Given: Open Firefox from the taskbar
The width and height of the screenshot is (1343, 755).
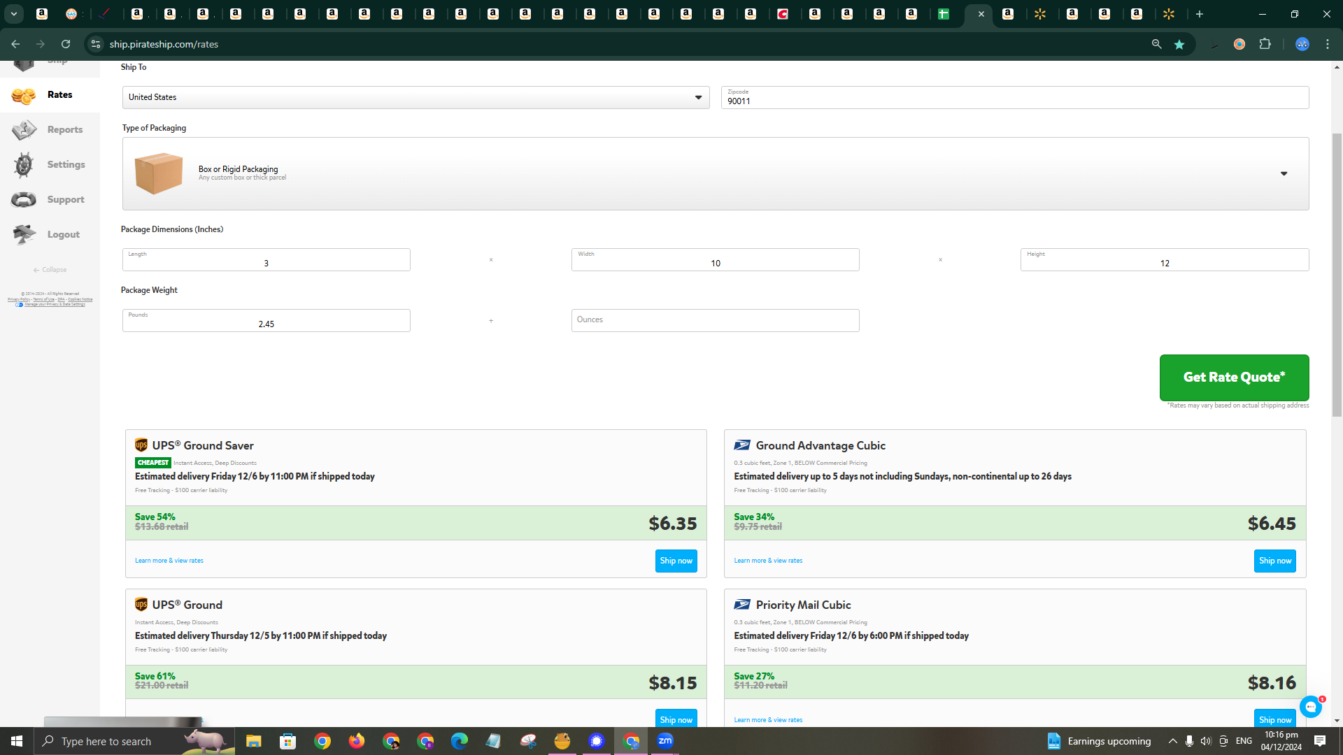Looking at the screenshot, I should (357, 741).
